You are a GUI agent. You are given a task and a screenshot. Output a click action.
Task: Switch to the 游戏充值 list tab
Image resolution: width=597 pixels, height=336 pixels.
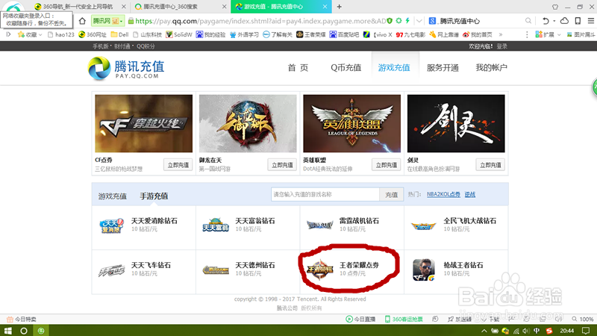click(113, 196)
